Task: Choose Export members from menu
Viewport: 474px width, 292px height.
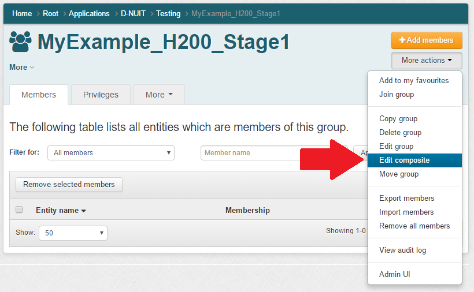Action: (x=406, y=199)
